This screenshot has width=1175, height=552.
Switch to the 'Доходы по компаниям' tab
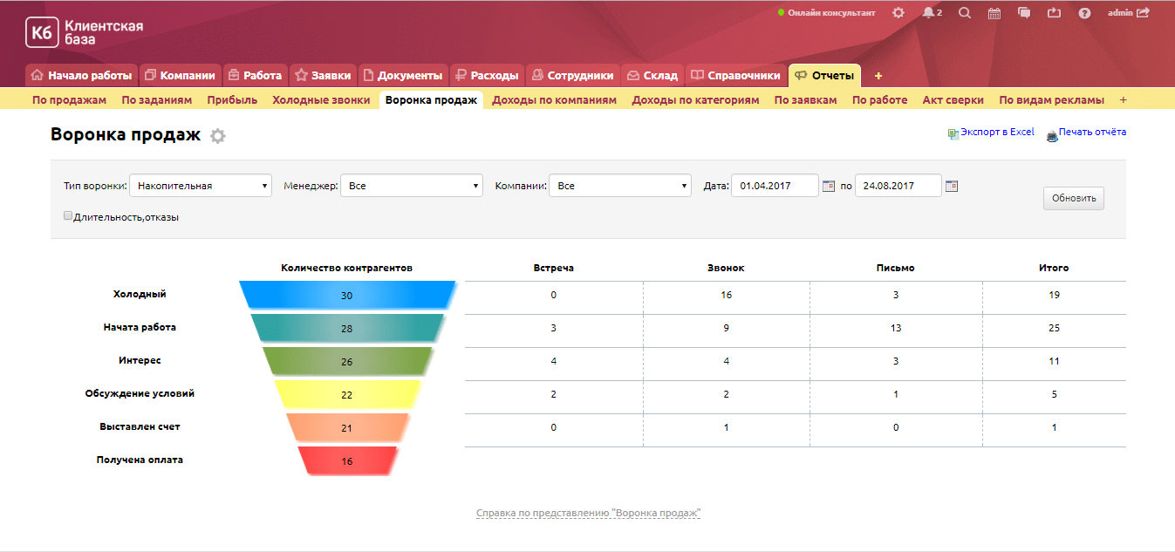pyautogui.click(x=555, y=99)
